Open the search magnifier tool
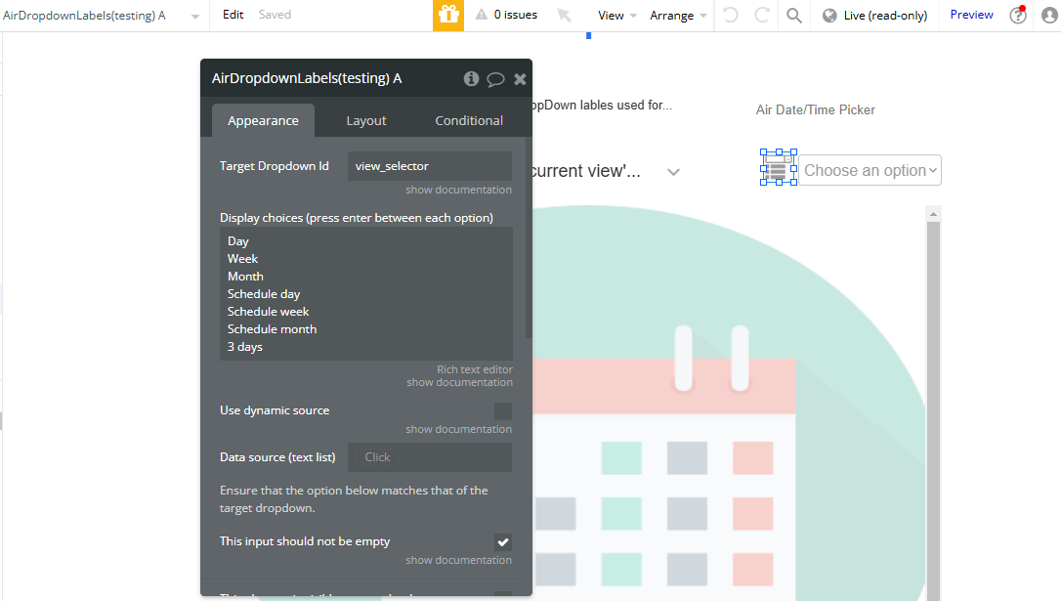This screenshot has width=1061, height=601. tap(794, 16)
